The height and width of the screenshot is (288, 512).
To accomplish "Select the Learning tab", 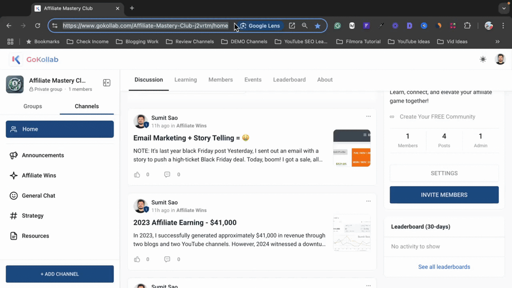I will click(x=185, y=79).
